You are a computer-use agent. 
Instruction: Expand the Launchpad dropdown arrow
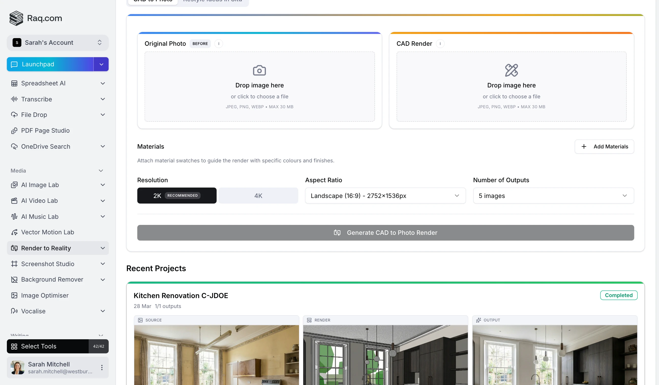101,64
